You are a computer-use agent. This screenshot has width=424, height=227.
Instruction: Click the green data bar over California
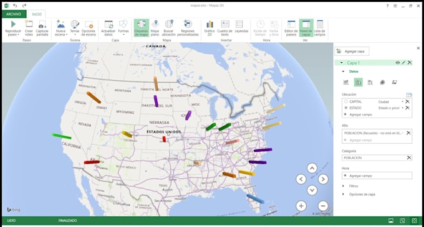point(62,136)
